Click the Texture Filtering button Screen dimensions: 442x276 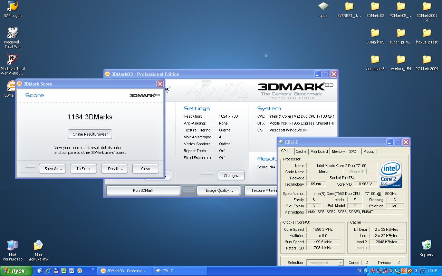coord(261,190)
